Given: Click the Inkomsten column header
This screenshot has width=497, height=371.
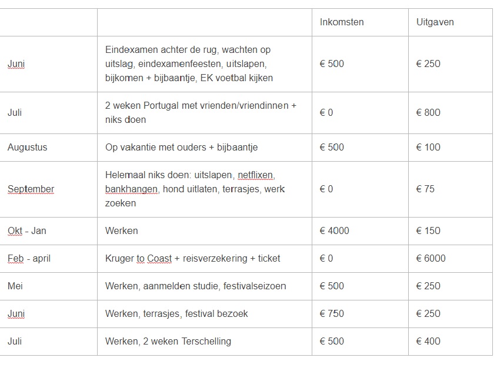Looking at the screenshot, I should (342, 22).
